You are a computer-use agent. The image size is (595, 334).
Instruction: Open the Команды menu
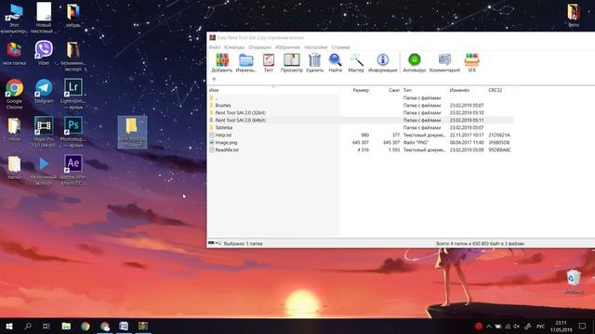point(234,47)
